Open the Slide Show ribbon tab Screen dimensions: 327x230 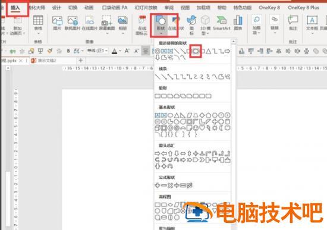click(x=146, y=8)
